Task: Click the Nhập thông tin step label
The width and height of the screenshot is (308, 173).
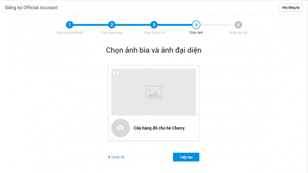Action: [x=154, y=32]
